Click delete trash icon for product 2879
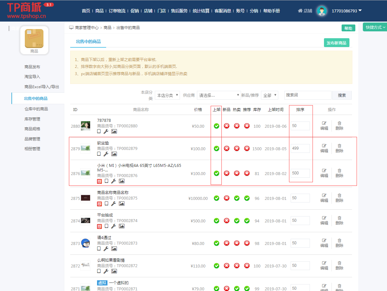 (339, 146)
